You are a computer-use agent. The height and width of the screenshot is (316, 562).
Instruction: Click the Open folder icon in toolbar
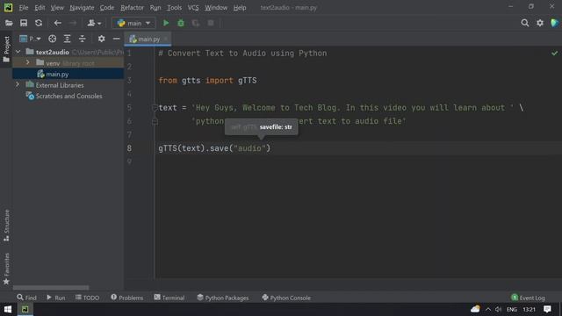pos(9,24)
